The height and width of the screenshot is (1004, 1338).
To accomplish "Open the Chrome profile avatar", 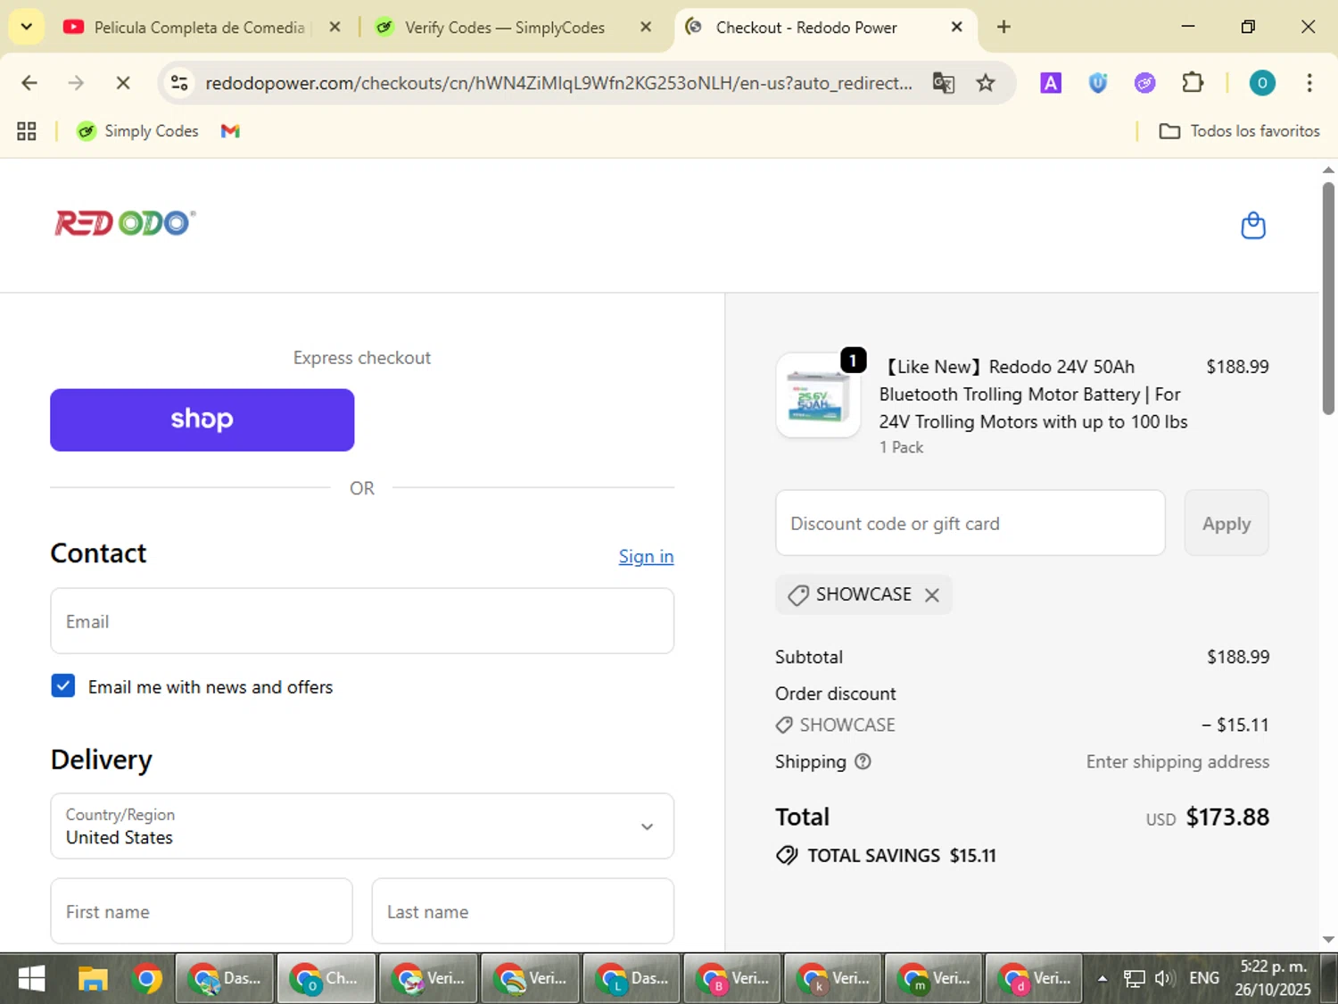I will (x=1261, y=83).
